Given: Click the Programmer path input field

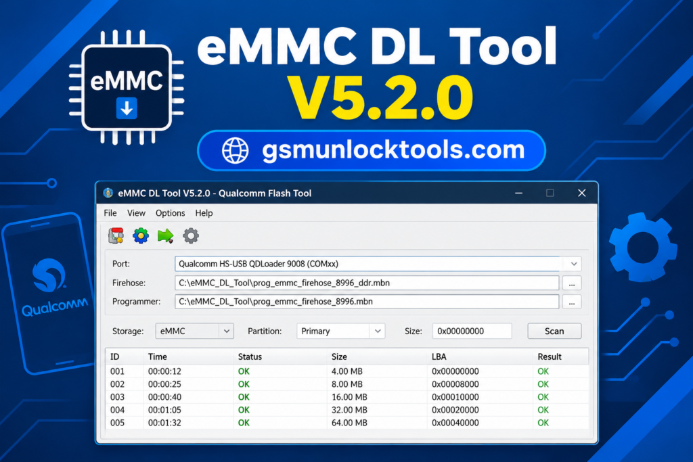Looking at the screenshot, I should click(367, 302).
